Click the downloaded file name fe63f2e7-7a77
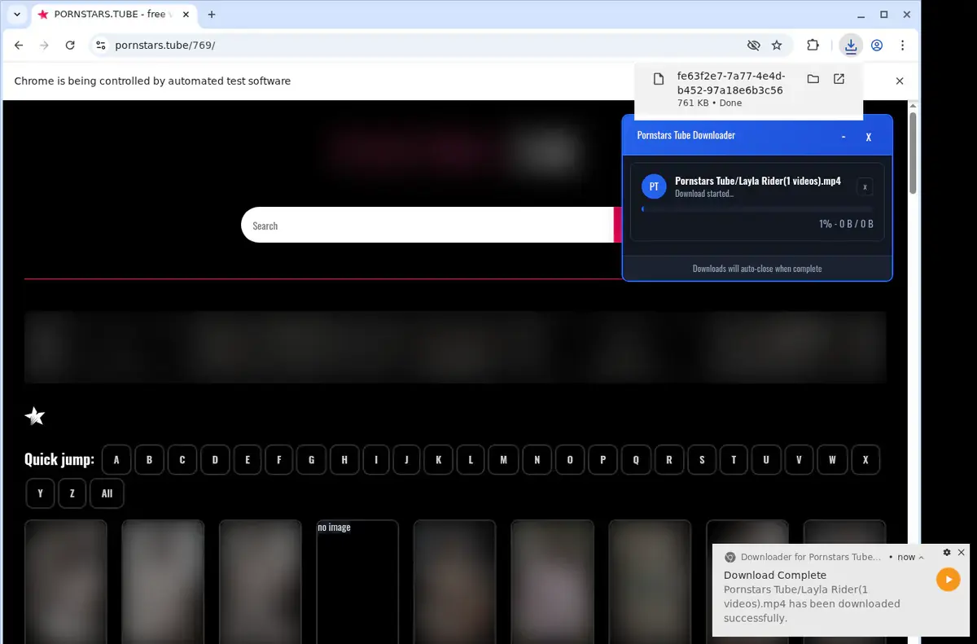Screen dimensions: 977x644 (x=730, y=83)
